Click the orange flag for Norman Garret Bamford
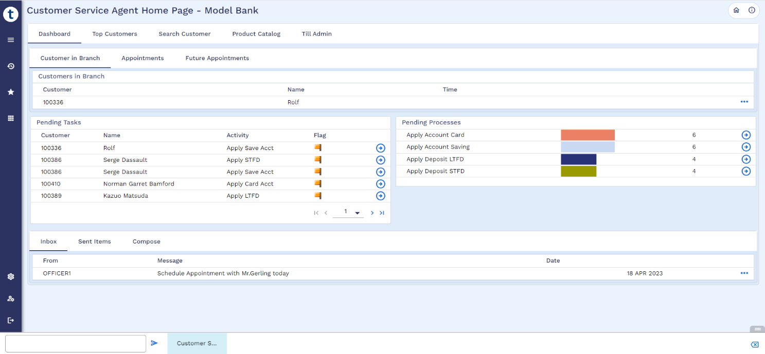The height and width of the screenshot is (354, 765). (318, 183)
